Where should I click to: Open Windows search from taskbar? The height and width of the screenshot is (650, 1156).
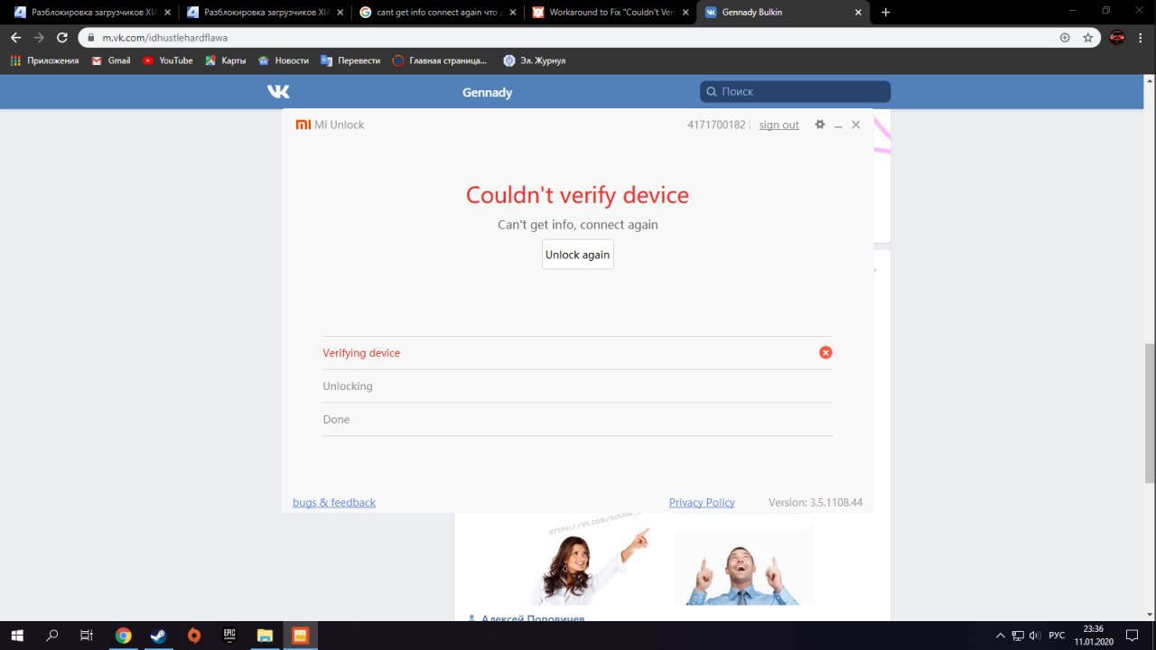(x=52, y=636)
